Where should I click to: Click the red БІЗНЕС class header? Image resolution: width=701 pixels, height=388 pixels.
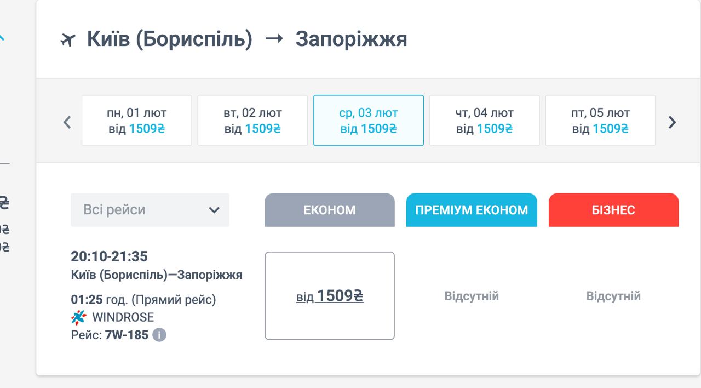tap(613, 210)
